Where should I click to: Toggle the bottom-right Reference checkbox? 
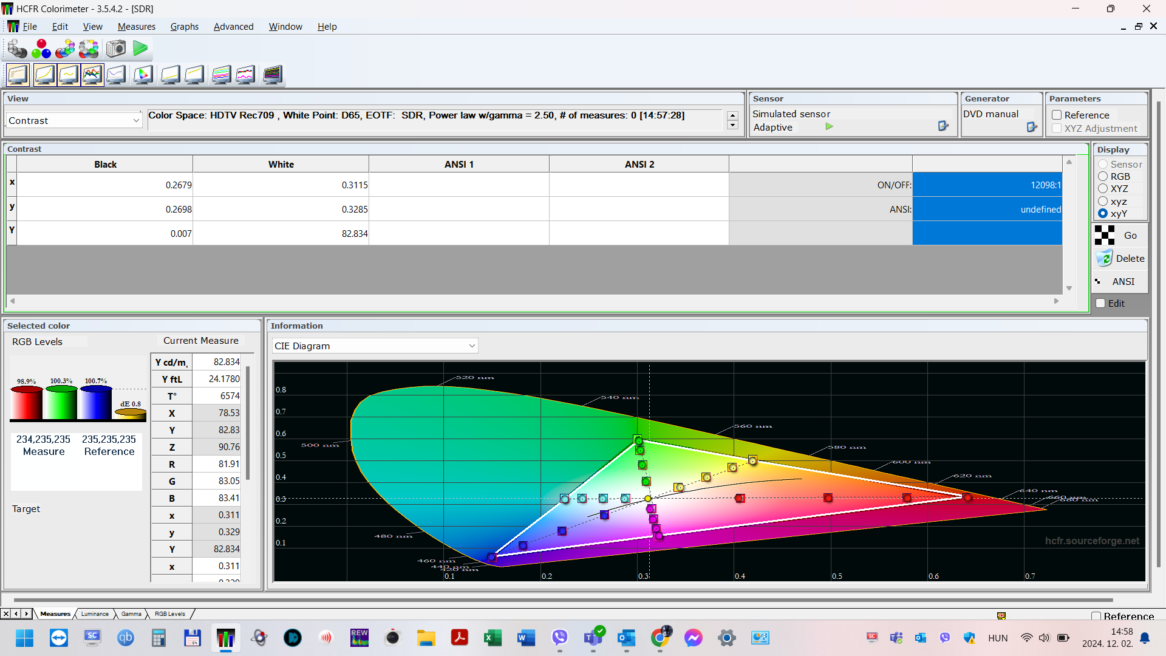1096,616
